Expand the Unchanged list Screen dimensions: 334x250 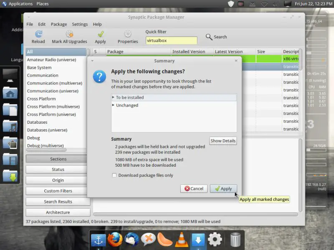tap(113, 105)
